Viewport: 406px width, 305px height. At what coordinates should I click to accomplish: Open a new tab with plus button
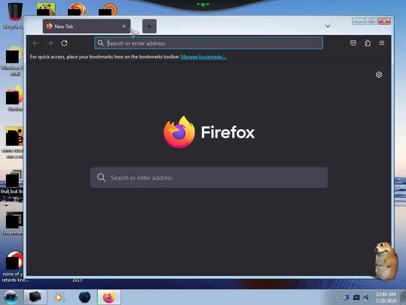149,26
